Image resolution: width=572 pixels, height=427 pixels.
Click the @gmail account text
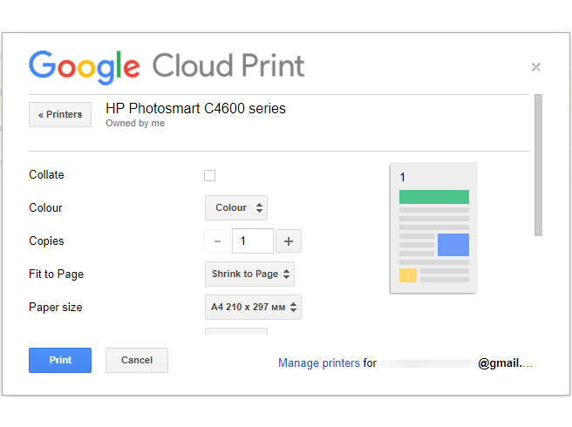(505, 363)
